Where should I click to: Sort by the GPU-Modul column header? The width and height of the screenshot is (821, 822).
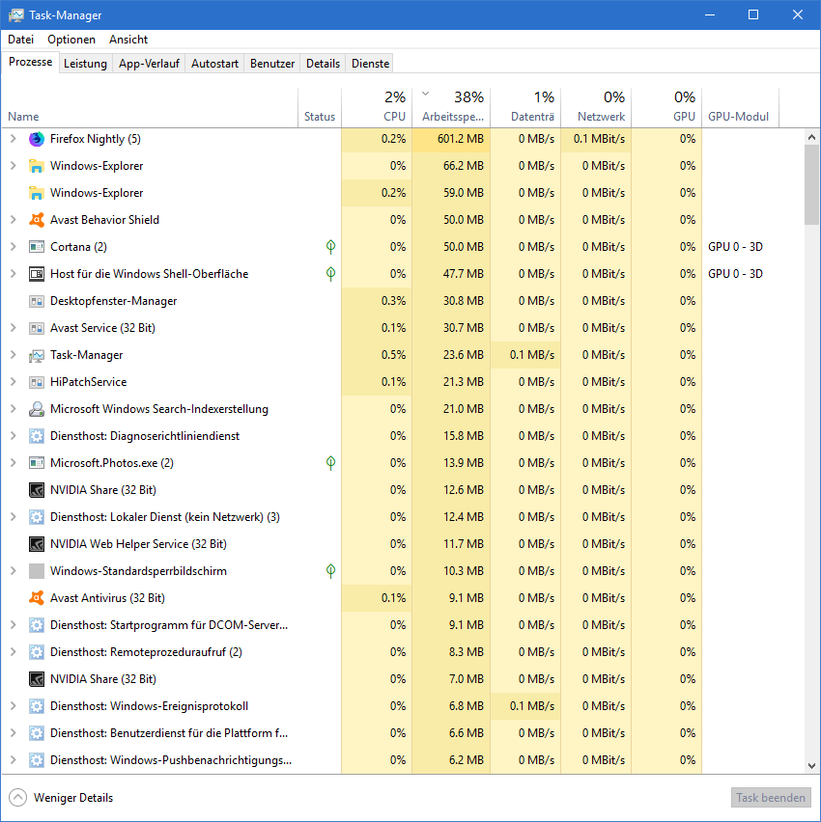(x=740, y=107)
